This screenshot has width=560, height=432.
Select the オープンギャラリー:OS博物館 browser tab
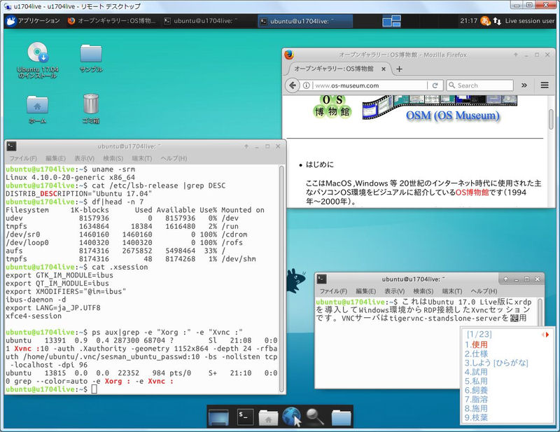(x=334, y=69)
